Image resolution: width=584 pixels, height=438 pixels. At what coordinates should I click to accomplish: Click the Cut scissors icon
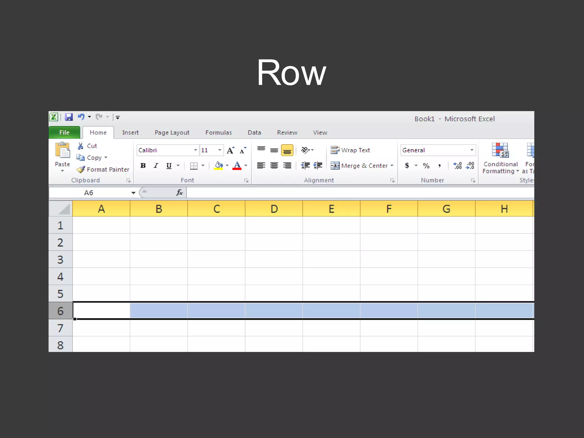pos(81,146)
